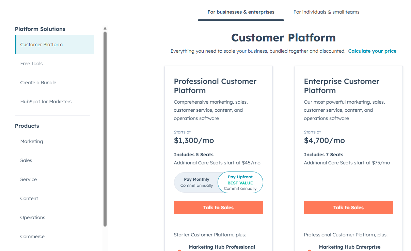Image resolution: width=411 pixels, height=251 pixels.
Task: Switch to For businesses & enterprises tab
Action: pyautogui.click(x=241, y=12)
